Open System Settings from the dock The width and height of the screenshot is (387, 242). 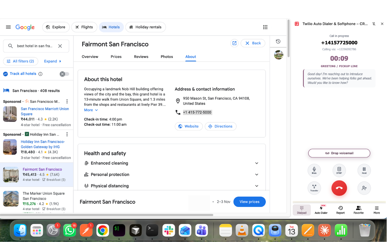click(53, 231)
